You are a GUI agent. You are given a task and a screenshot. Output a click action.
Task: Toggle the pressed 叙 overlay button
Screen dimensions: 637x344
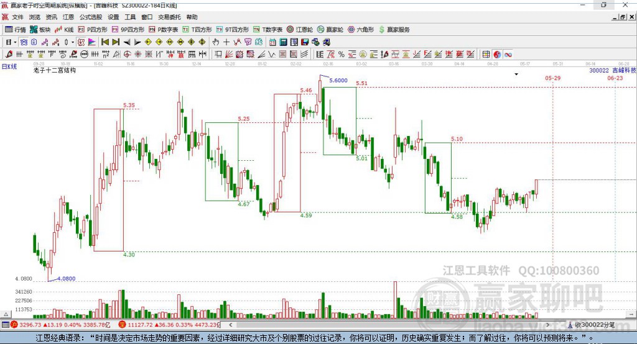(81, 42)
